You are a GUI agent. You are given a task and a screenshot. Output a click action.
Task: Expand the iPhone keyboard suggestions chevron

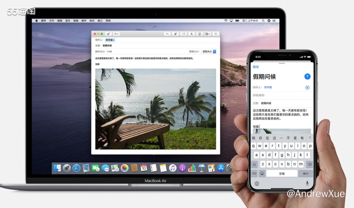(310, 138)
